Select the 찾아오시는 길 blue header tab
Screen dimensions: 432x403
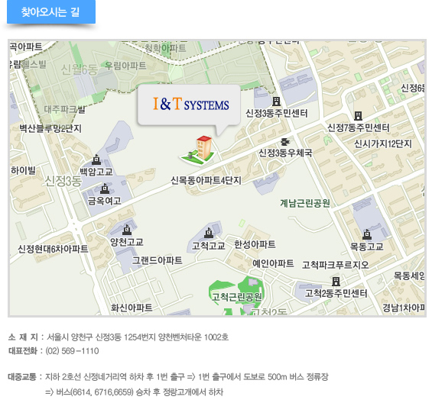pyautogui.click(x=51, y=11)
